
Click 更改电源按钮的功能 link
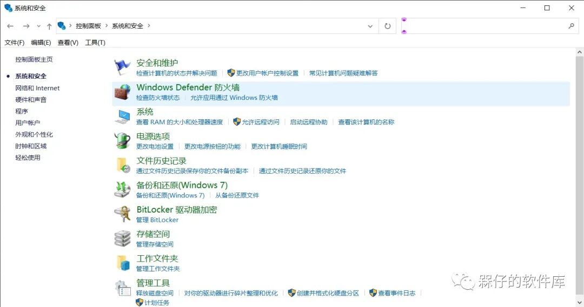(x=213, y=146)
